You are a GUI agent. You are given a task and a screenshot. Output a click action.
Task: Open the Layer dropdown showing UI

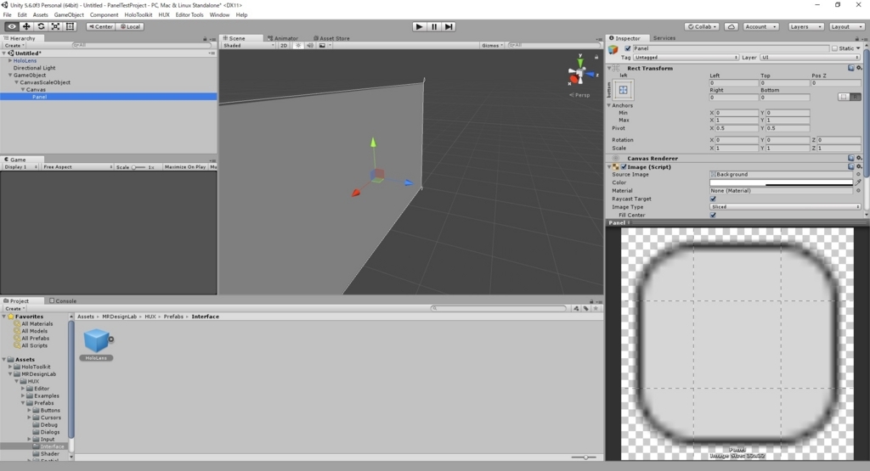click(x=810, y=57)
